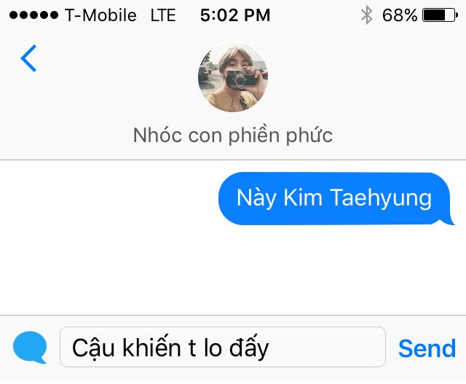
Task: Tap the LTE network indicator
Action: coord(163,15)
